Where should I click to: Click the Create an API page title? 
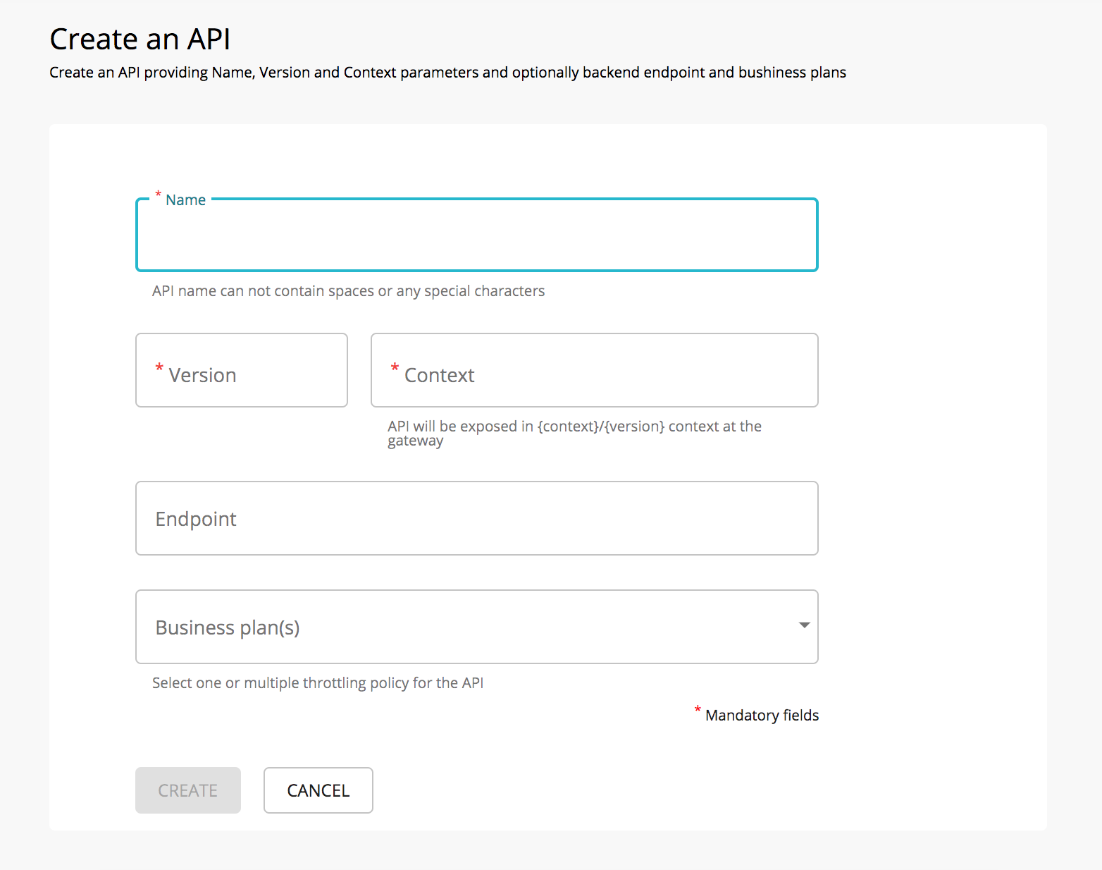140,39
